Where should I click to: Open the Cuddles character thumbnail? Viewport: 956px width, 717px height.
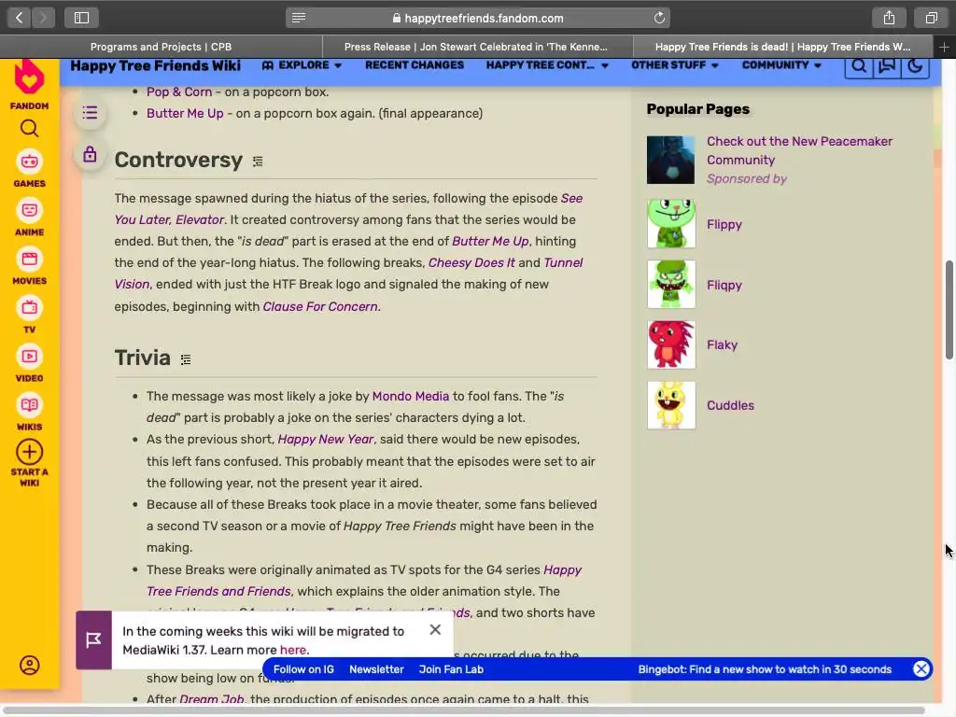pyautogui.click(x=670, y=405)
